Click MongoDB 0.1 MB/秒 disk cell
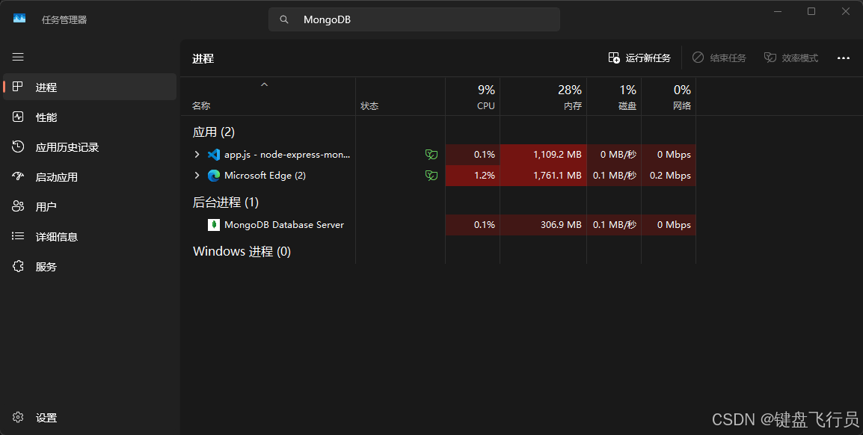863x435 pixels. [x=614, y=225]
